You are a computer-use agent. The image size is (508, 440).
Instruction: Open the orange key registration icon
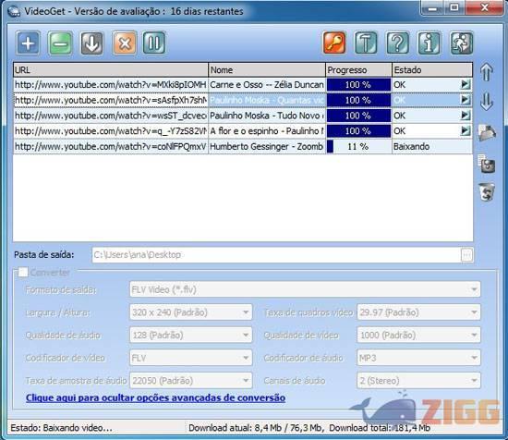[334, 43]
